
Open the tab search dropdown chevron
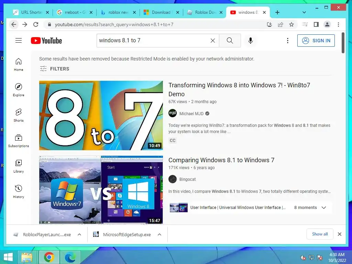304,12
